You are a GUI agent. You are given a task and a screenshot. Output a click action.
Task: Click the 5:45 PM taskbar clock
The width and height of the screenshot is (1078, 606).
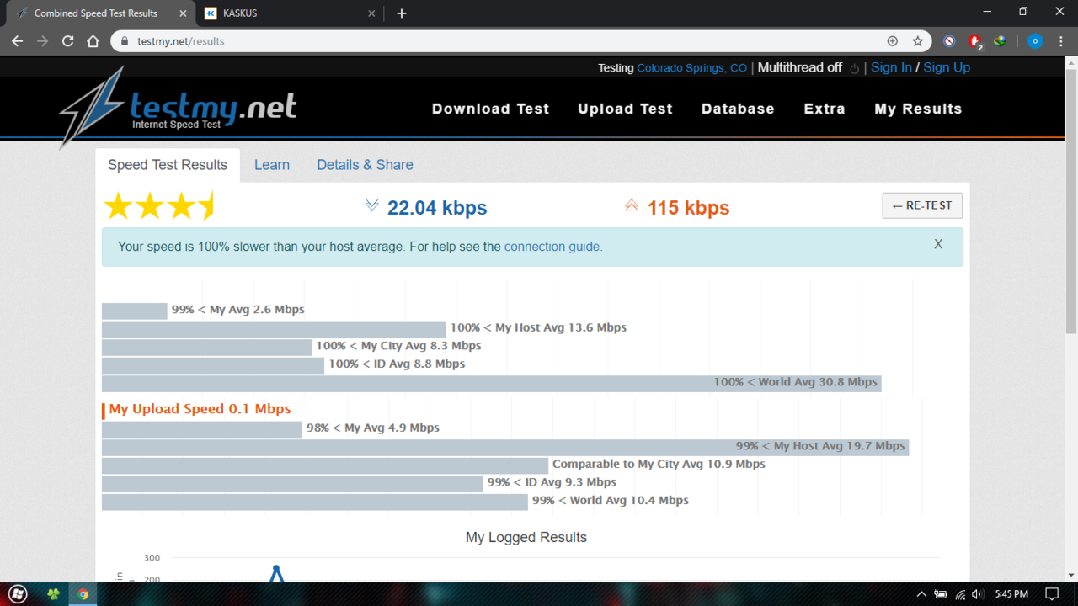(1011, 594)
